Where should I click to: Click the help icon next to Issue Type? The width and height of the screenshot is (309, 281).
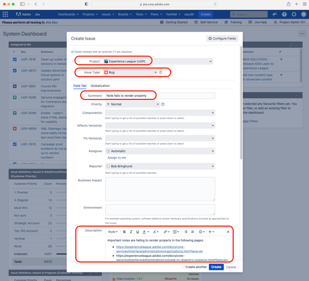pyautogui.click(x=161, y=73)
